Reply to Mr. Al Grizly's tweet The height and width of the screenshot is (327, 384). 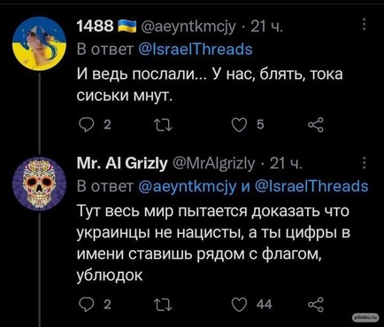tap(86, 305)
